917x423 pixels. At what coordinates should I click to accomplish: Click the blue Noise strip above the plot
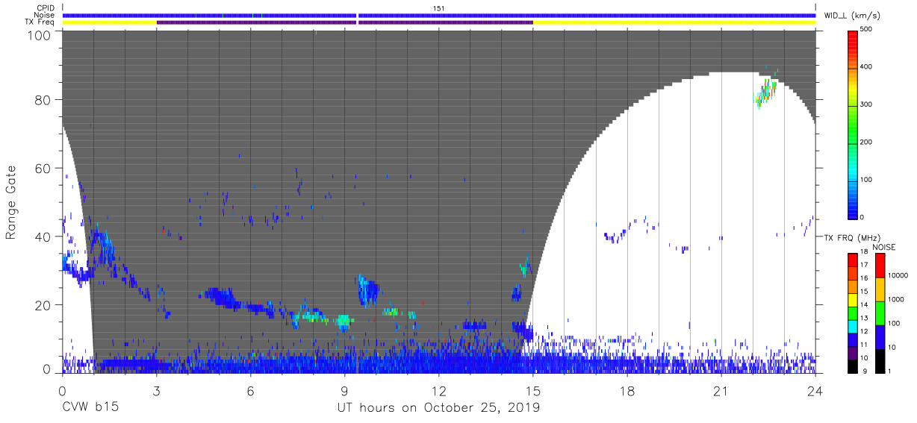click(439, 15)
